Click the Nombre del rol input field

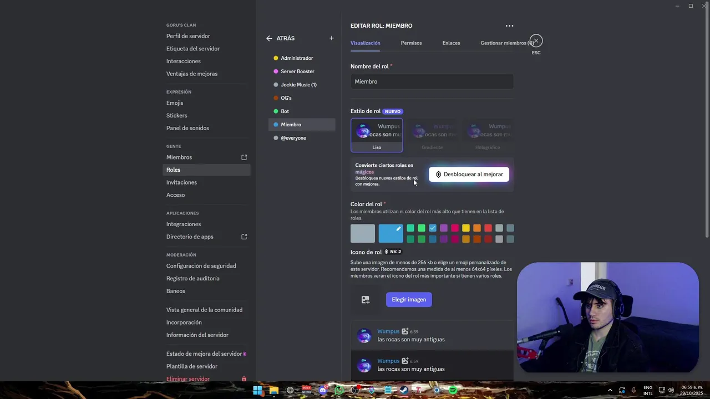pyautogui.click(x=432, y=81)
